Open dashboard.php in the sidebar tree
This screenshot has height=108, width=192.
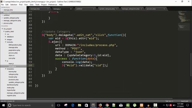(13, 85)
